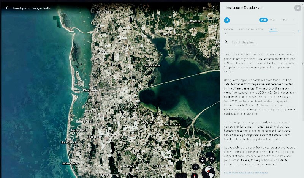Viewport: 304px width, 178px height.
Task: Click the Highpoint map label
Action: pos(147,123)
